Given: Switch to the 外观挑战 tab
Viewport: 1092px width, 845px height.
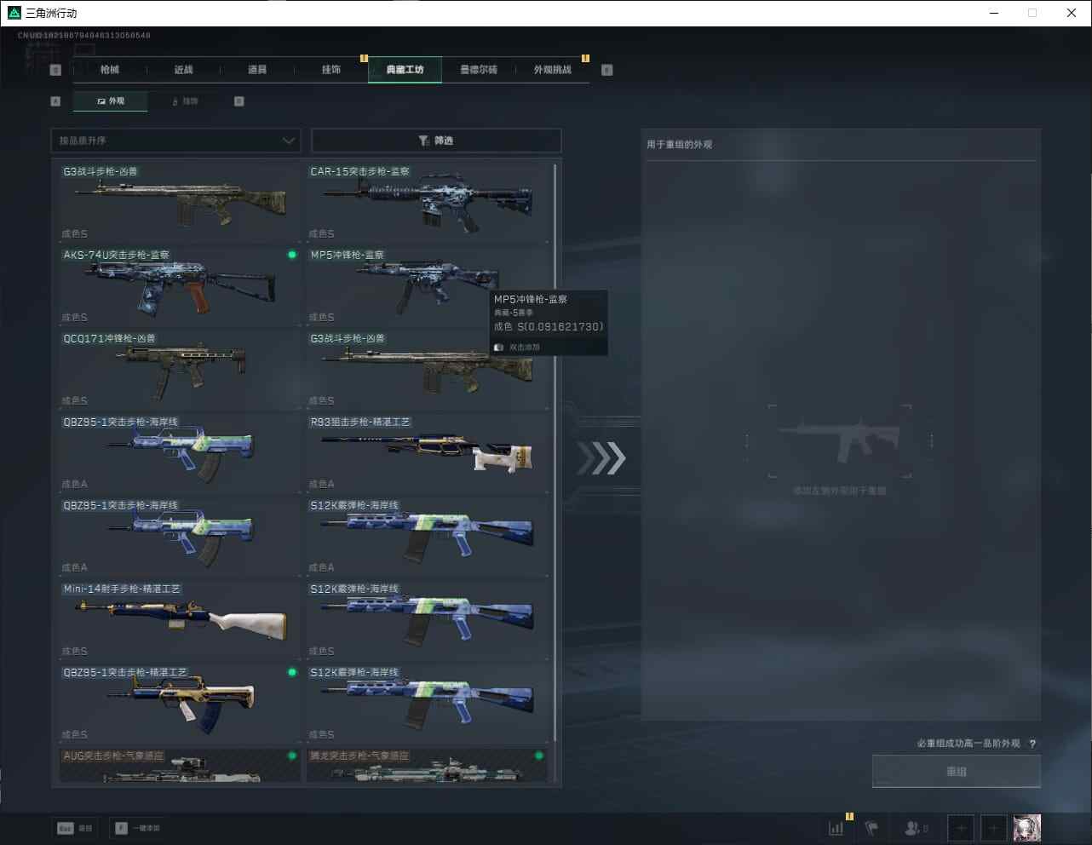Looking at the screenshot, I should tap(553, 70).
